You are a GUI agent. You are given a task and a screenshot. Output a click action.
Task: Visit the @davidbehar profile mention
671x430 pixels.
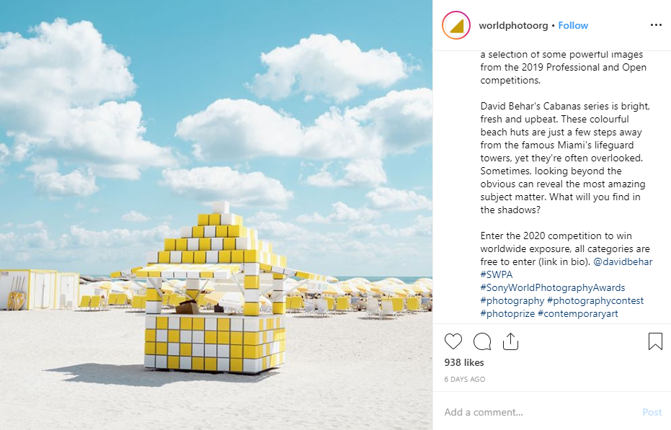pyautogui.click(x=623, y=261)
